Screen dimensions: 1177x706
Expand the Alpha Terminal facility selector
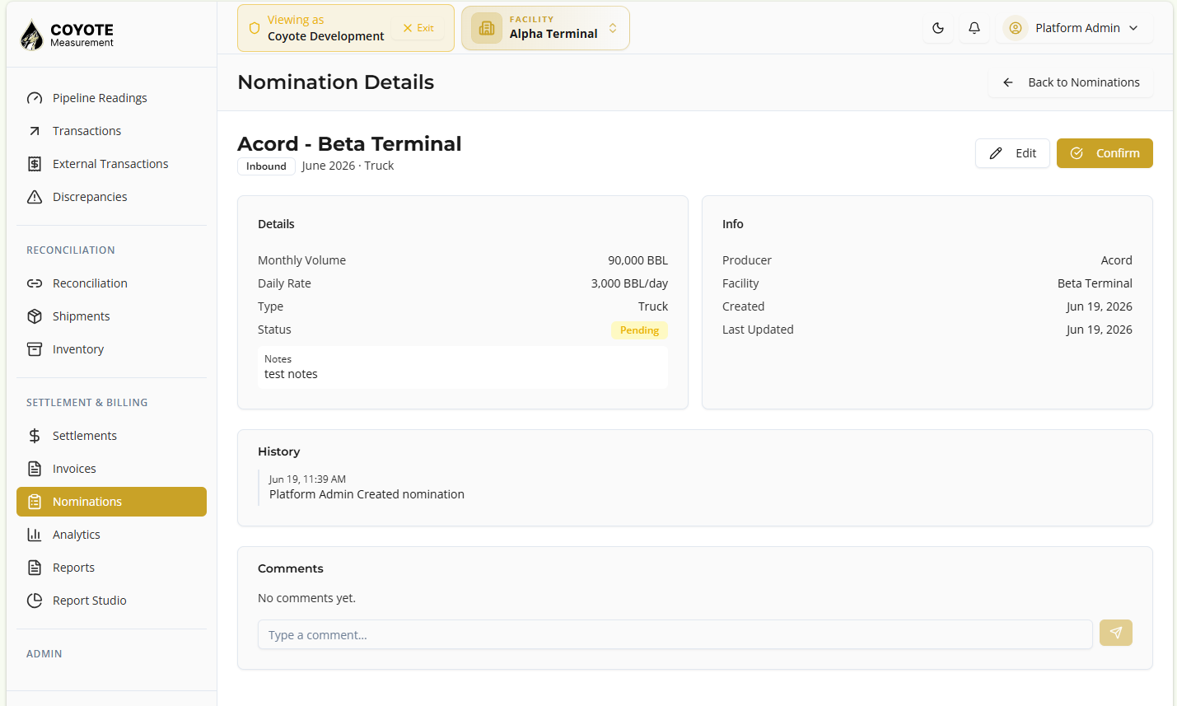pos(545,28)
